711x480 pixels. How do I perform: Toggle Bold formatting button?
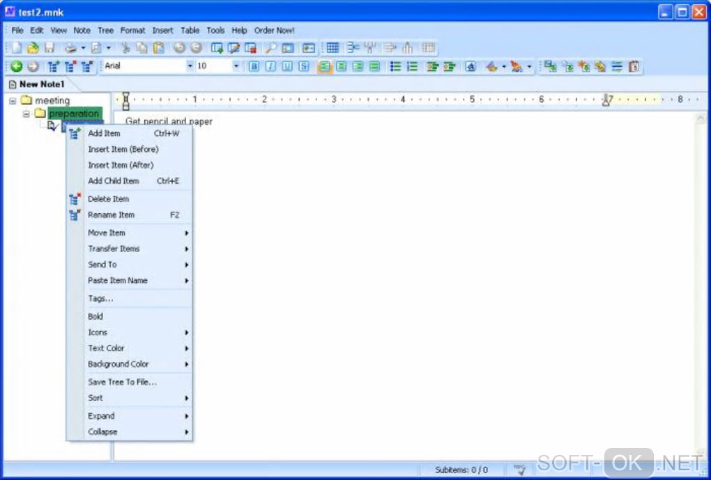click(x=254, y=66)
